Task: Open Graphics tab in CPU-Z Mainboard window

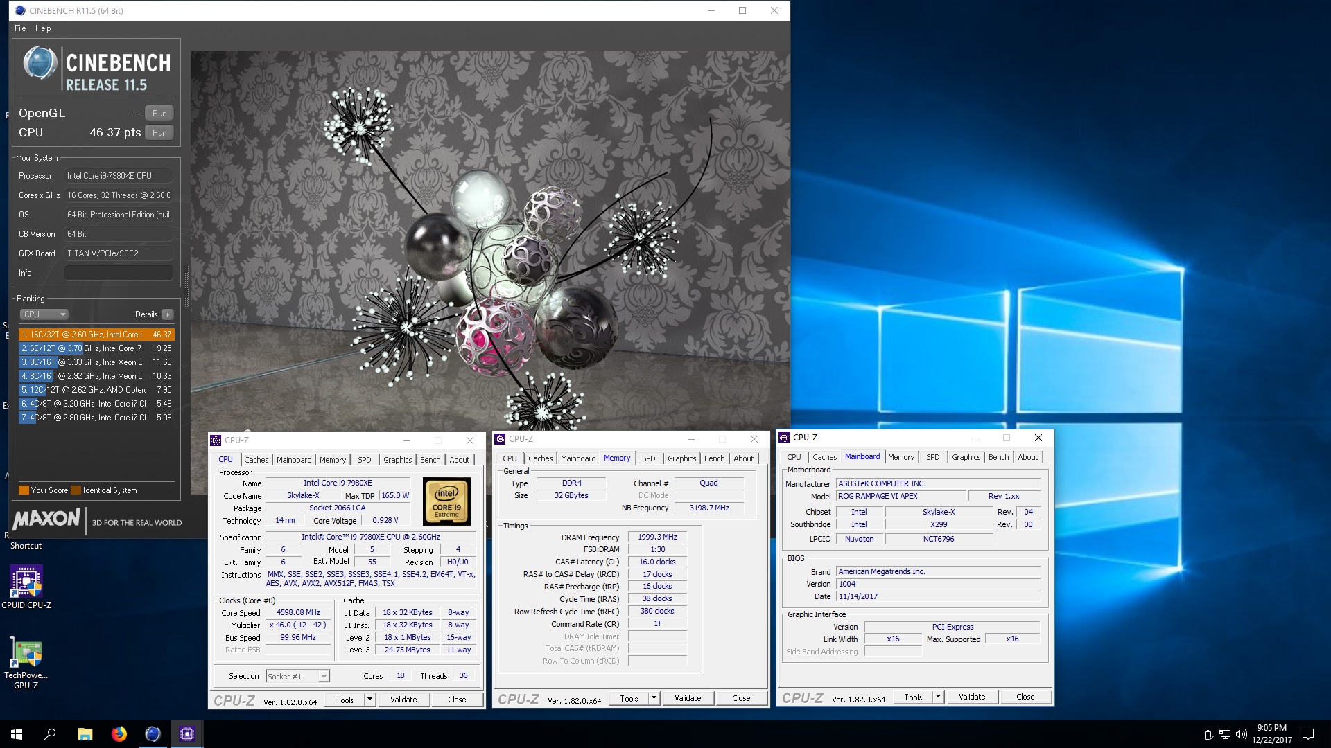Action: pyautogui.click(x=966, y=457)
